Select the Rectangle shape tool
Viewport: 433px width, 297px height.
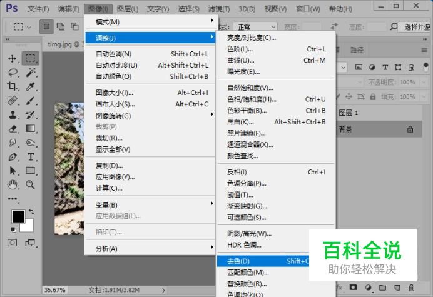coord(31,171)
